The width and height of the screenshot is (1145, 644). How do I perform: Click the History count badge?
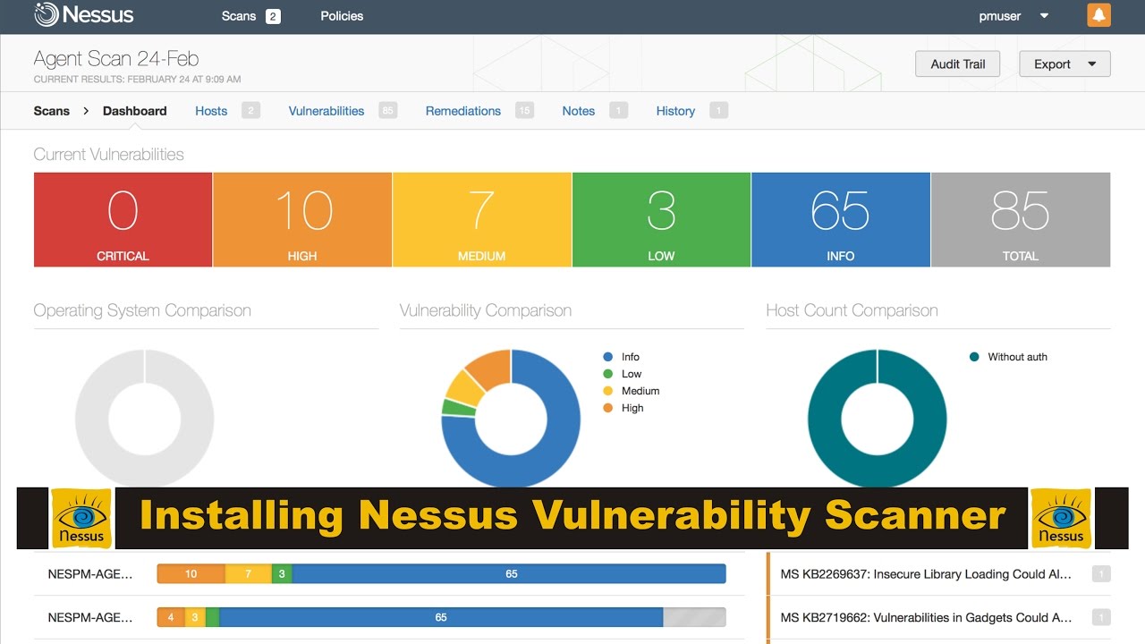(718, 111)
